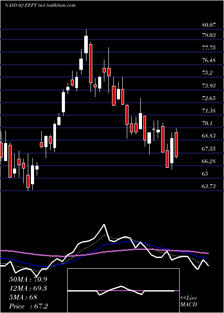Click the 79.03 price level label
The height and width of the screenshot is (313, 224).
pyautogui.click(x=209, y=35)
